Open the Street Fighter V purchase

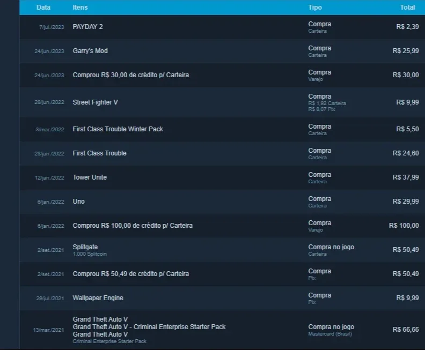point(222,102)
